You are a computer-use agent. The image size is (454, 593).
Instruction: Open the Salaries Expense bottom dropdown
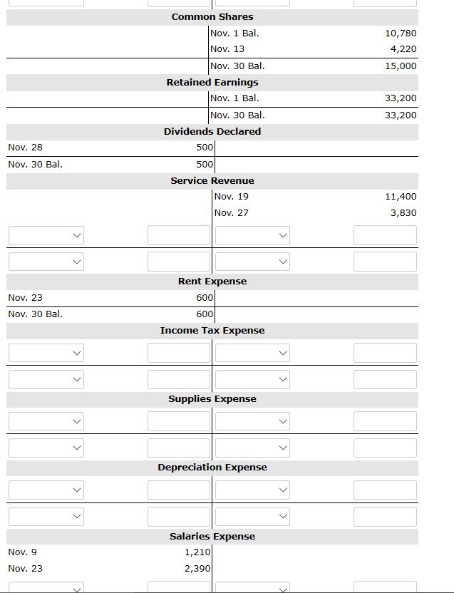click(x=46, y=589)
